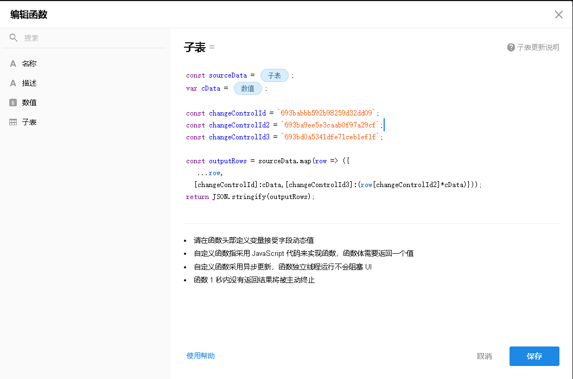Click the text icon beside 名称
The width and height of the screenshot is (573, 379).
(13, 64)
